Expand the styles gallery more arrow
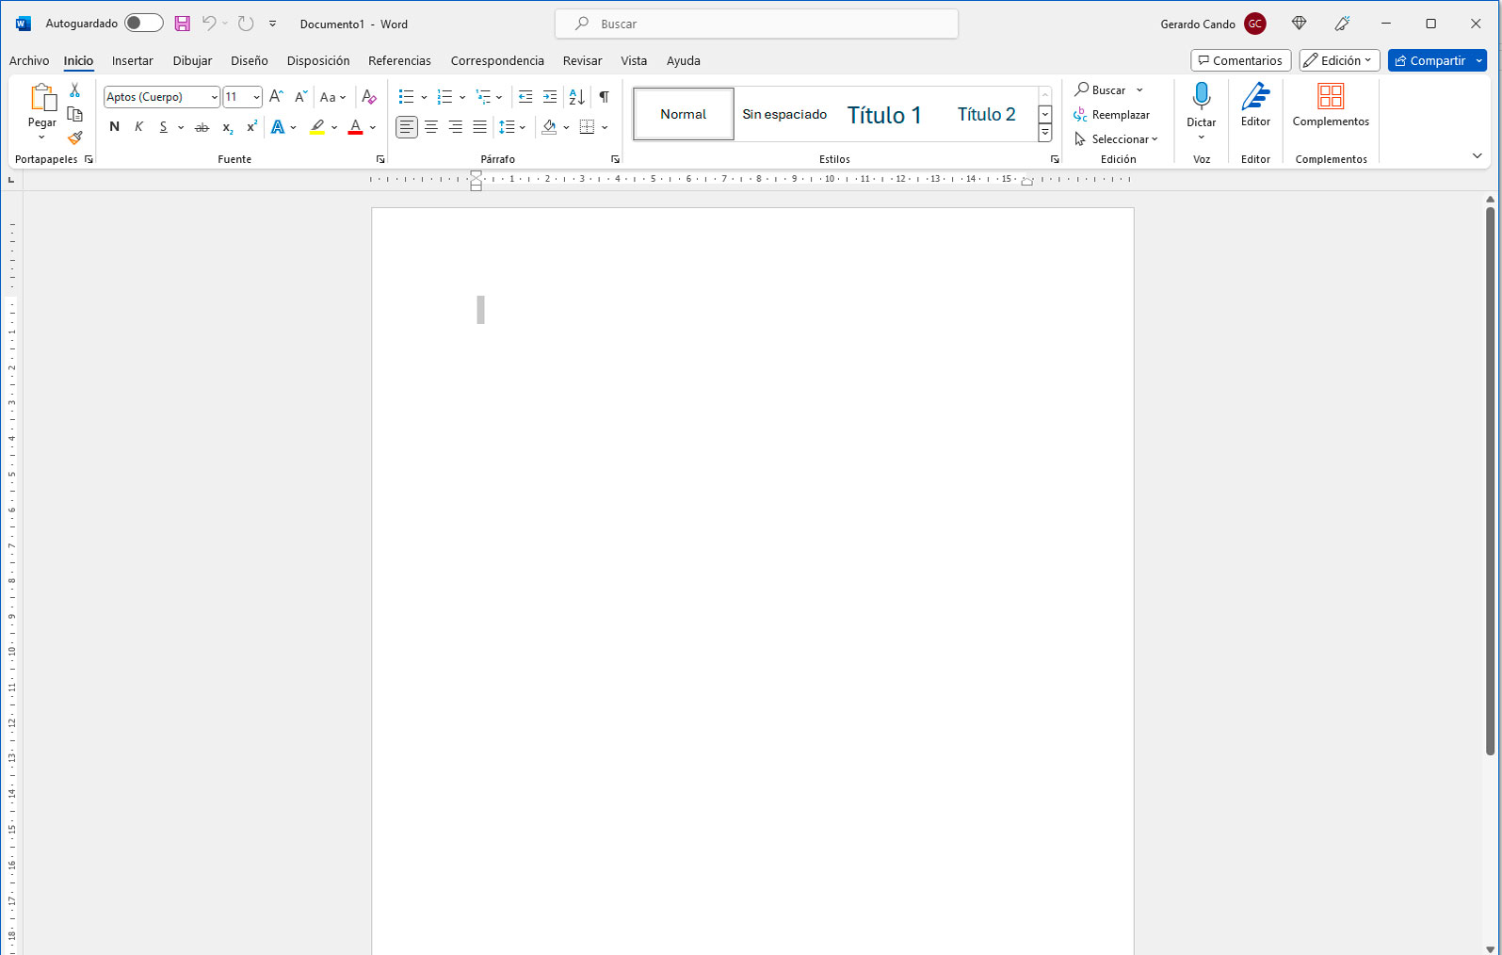The image size is (1502, 955). click(1045, 133)
